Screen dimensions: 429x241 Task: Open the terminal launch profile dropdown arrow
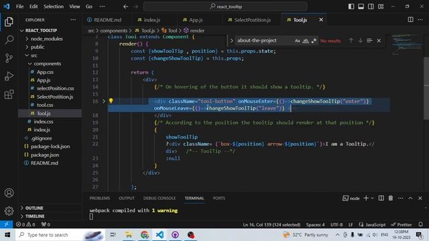point(372,198)
